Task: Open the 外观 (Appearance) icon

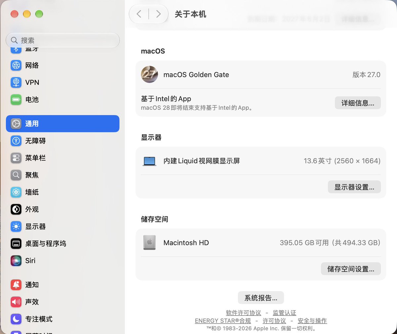Action: pos(16,209)
